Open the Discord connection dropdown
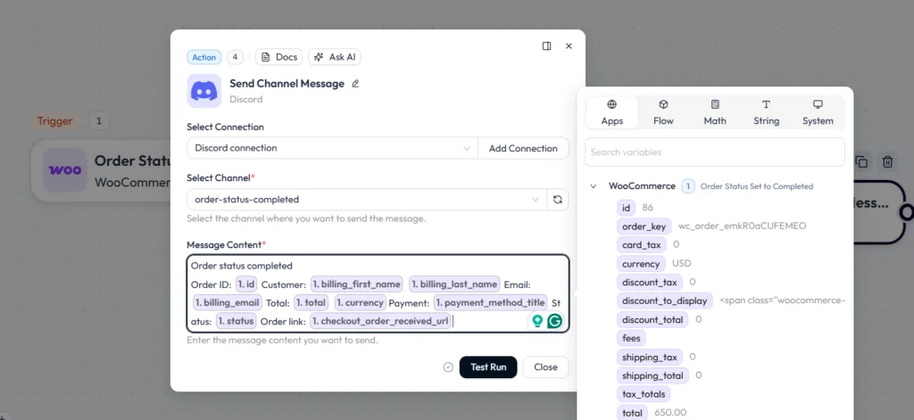 coord(332,148)
